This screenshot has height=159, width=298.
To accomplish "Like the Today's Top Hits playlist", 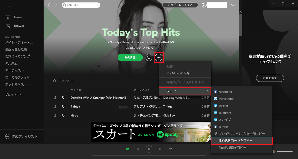I will pos(149,57).
